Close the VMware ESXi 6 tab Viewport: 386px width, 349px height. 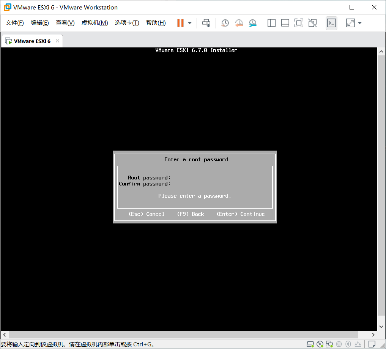(57, 41)
